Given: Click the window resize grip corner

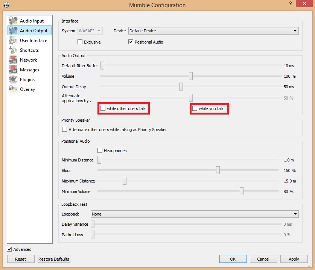Looking at the screenshot, I should click(310, 265).
